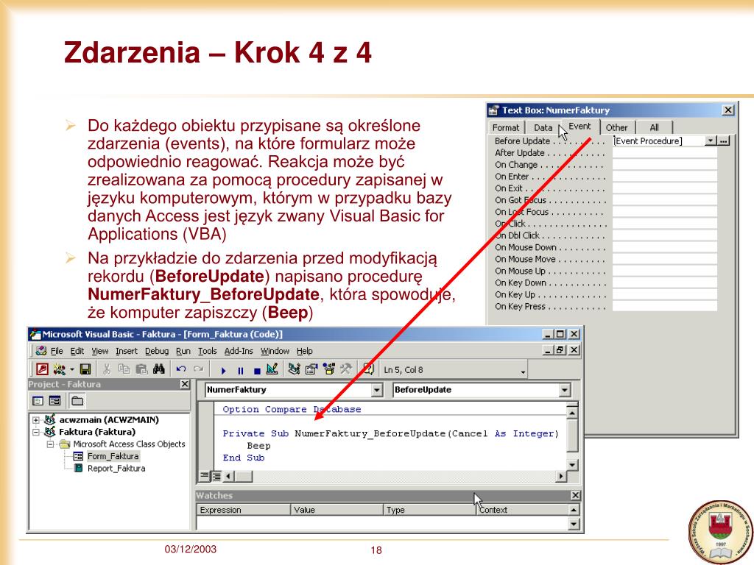Open the Help menu
754x565 pixels.
point(304,351)
